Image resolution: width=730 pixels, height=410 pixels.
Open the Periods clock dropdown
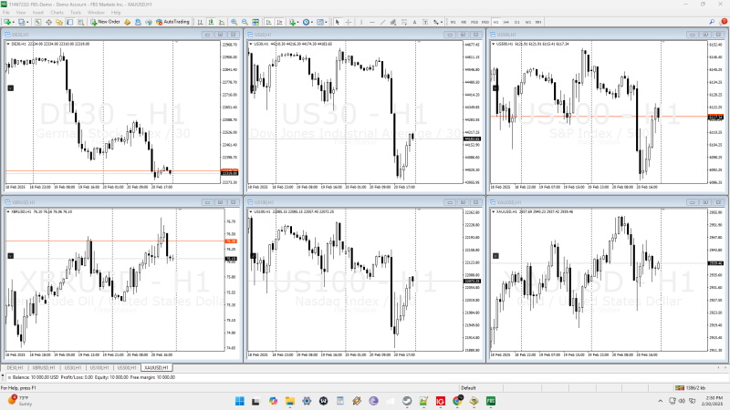tap(308, 22)
